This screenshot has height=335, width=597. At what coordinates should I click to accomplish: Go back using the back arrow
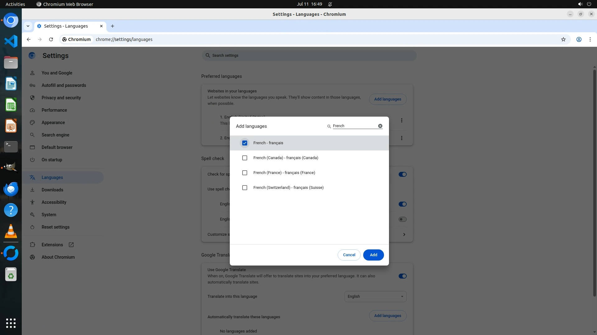[x=29, y=39]
